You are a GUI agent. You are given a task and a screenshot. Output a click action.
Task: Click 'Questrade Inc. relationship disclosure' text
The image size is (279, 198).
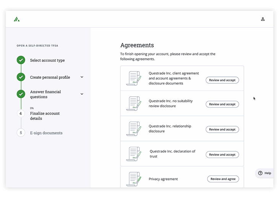(170, 128)
